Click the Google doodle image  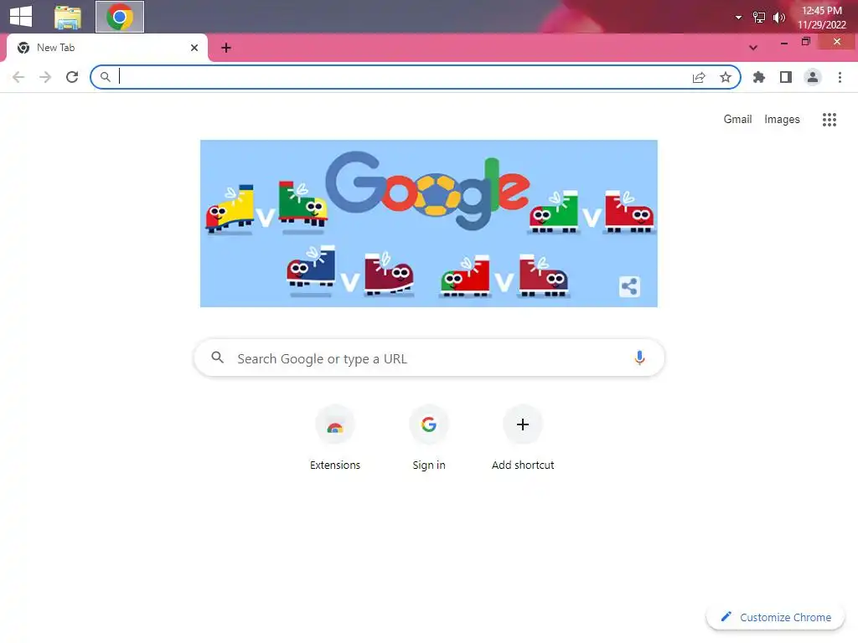[428, 223]
